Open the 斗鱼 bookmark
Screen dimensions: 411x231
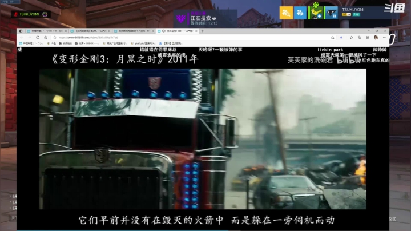click(x=51, y=43)
